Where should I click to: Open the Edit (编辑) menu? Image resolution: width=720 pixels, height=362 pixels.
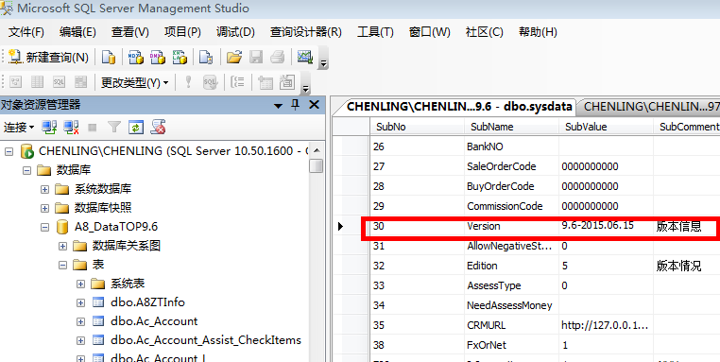click(x=77, y=32)
